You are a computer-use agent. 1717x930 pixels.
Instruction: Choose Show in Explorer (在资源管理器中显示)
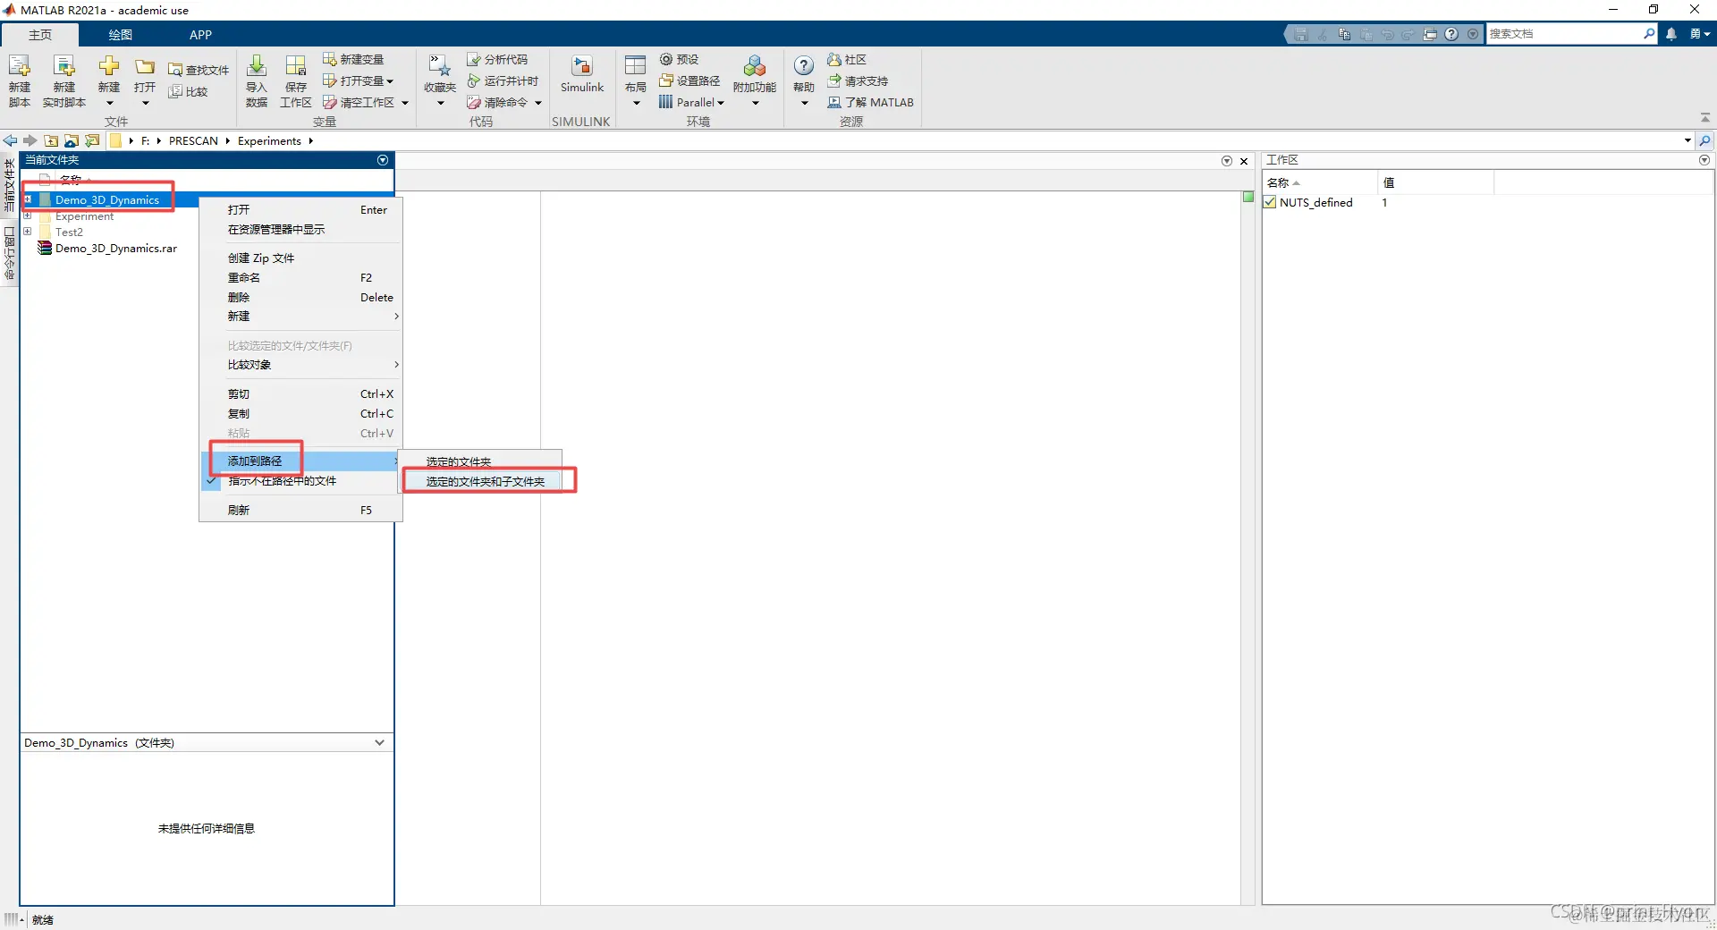point(300,230)
